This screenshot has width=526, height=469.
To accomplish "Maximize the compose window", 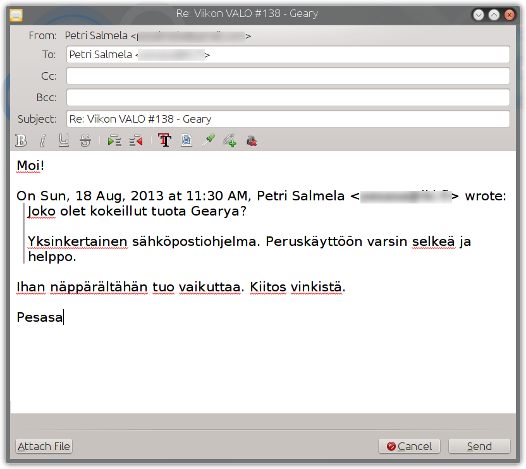I will (x=494, y=15).
